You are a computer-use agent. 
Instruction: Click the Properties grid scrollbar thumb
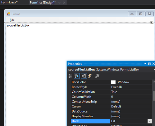pos(154,96)
